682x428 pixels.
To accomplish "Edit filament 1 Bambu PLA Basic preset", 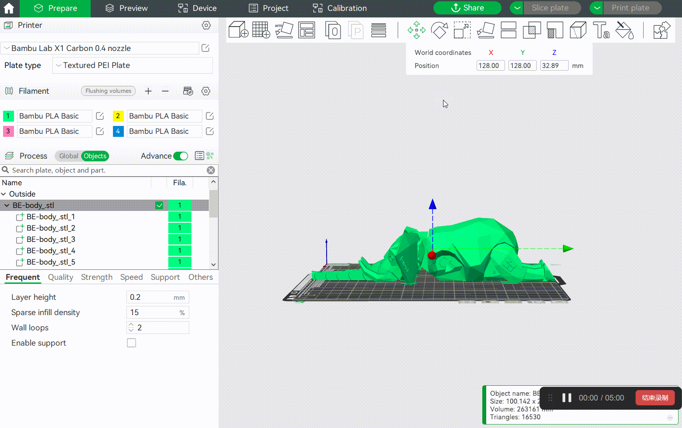I will [x=100, y=116].
